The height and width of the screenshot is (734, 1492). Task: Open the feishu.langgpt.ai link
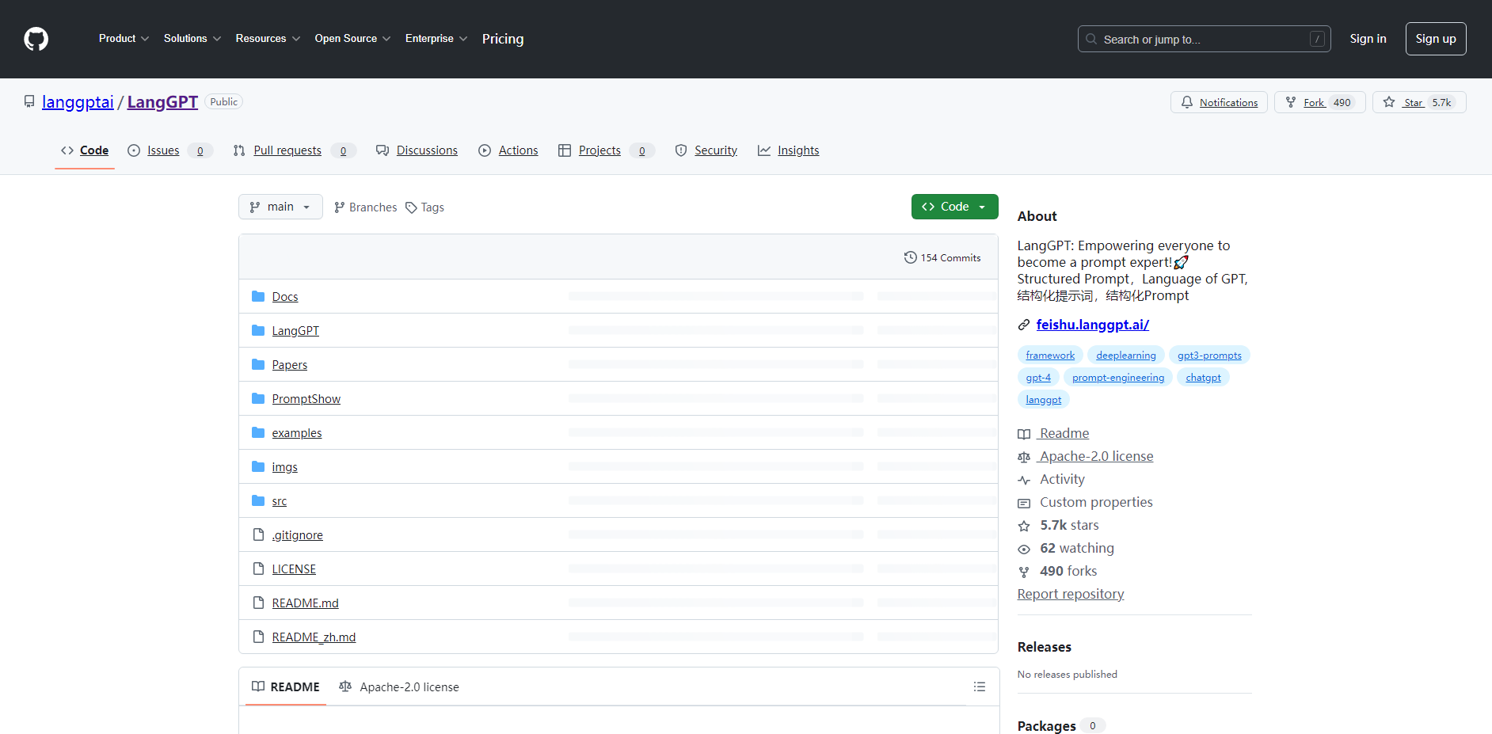[1092, 325]
